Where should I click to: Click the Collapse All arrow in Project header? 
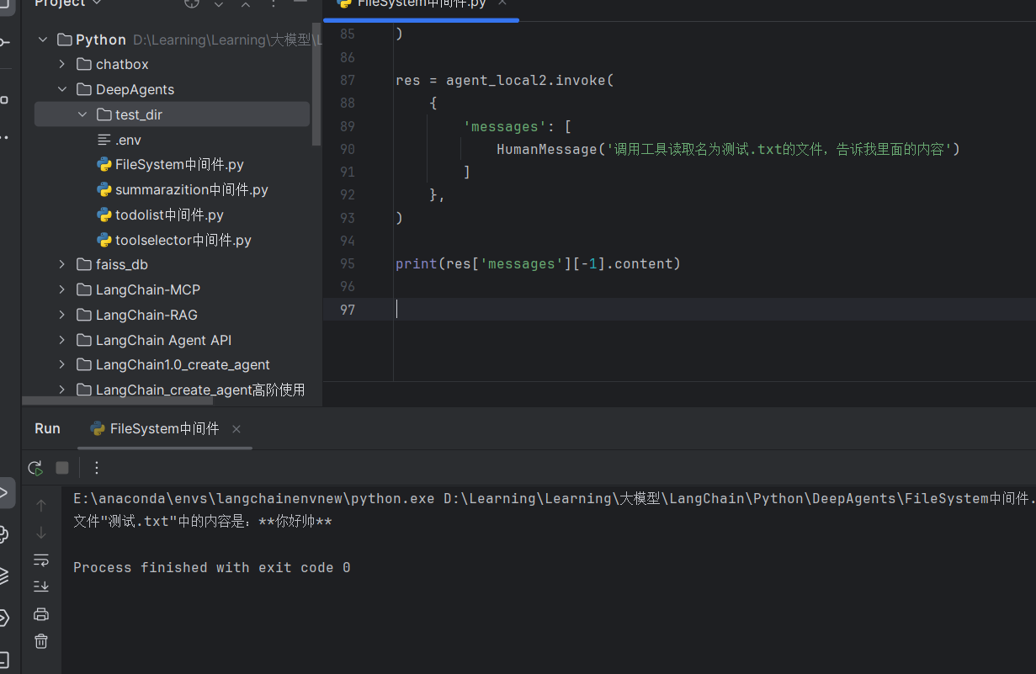(246, 3)
